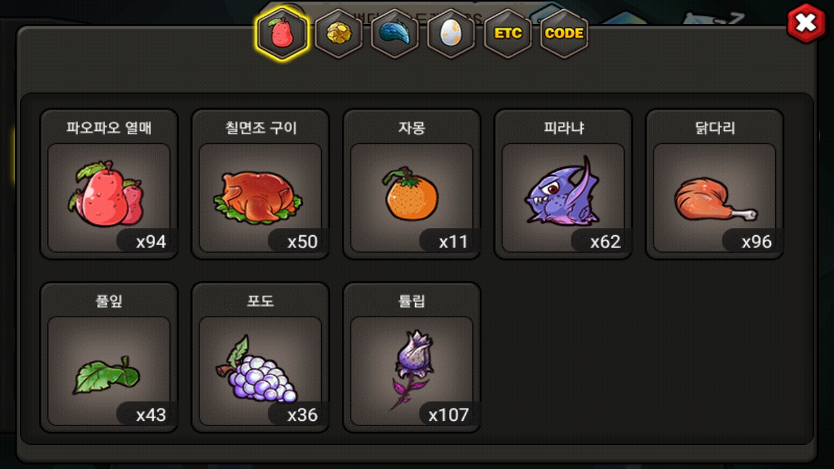The height and width of the screenshot is (469, 834).
Task: Pick the purple 튤립 tulip icon
Action: (412, 369)
